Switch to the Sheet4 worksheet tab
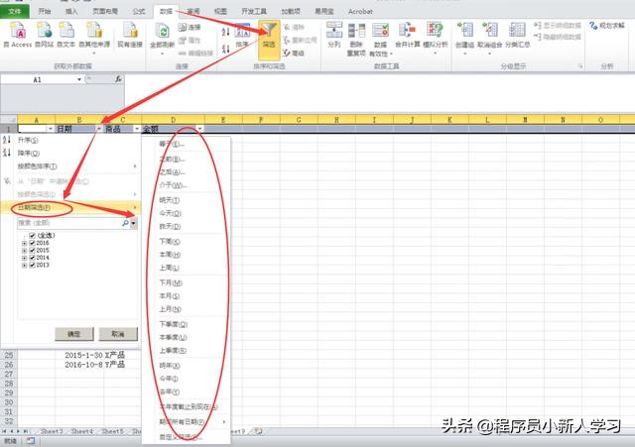This screenshot has height=447, width=635. 82,431
